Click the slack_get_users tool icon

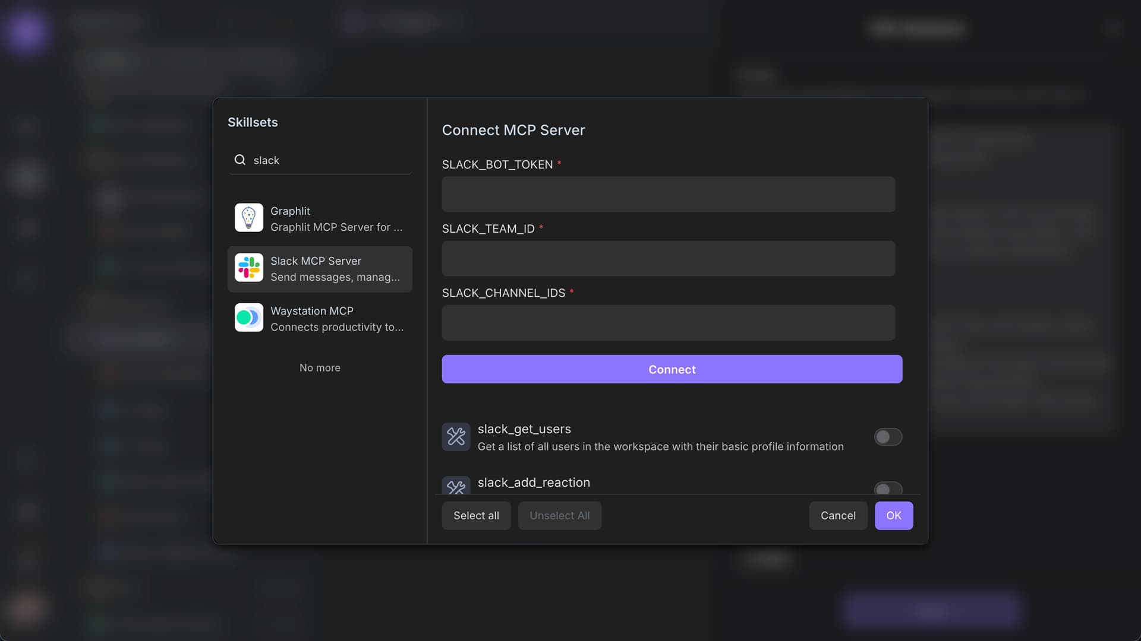click(456, 437)
